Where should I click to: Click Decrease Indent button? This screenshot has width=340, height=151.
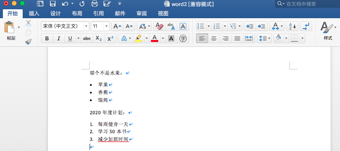(250, 26)
